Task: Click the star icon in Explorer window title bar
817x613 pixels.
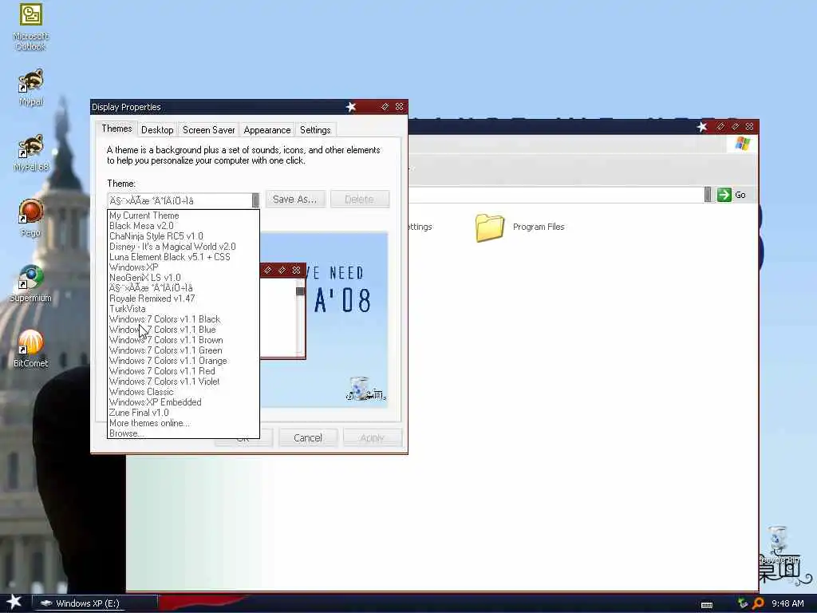Action: click(702, 127)
